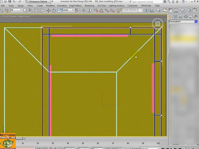199x149 pixels.
Task: Click the blue object color swatch
Action: (196, 22)
